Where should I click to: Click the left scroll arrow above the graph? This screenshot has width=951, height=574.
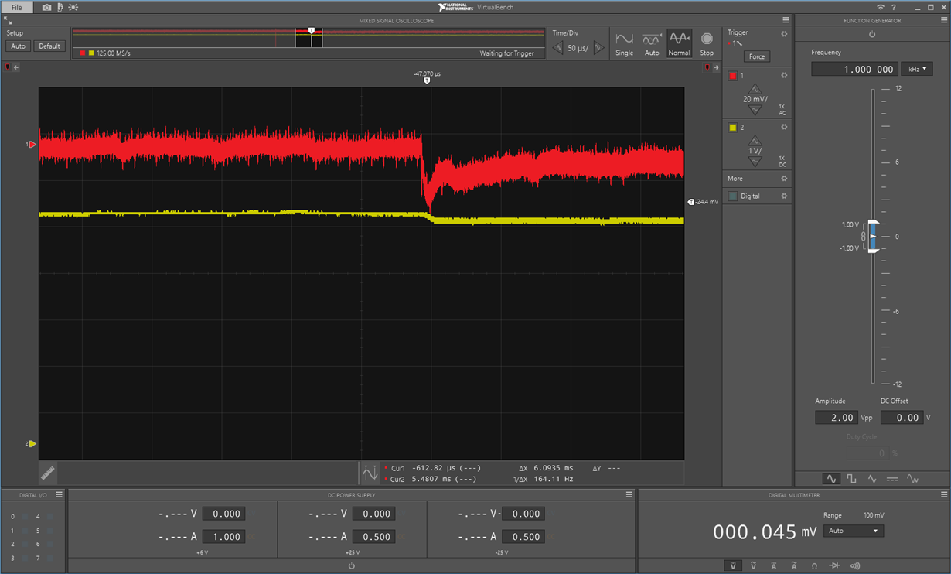pyautogui.click(x=15, y=68)
